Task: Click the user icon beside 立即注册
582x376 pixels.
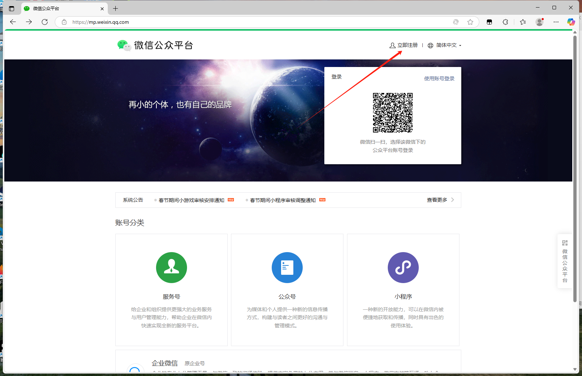Action: tap(392, 45)
